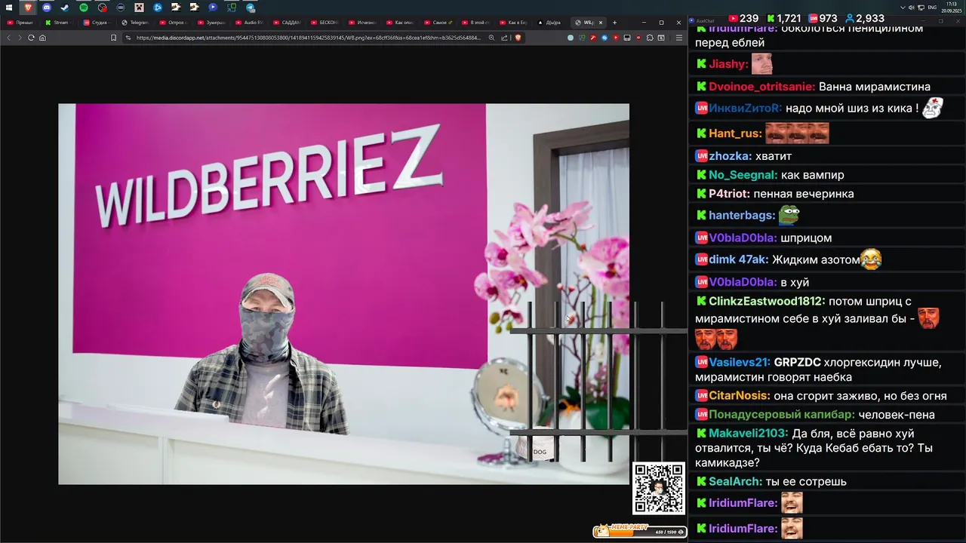Viewport: 966px width, 543px height.
Task: Switch to the САДДАМ tab
Action: (x=288, y=23)
